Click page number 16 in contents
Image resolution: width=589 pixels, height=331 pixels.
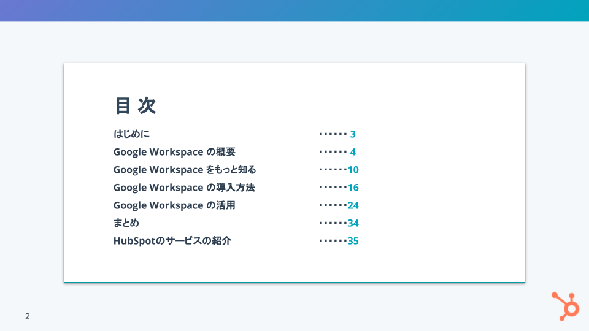(353, 188)
